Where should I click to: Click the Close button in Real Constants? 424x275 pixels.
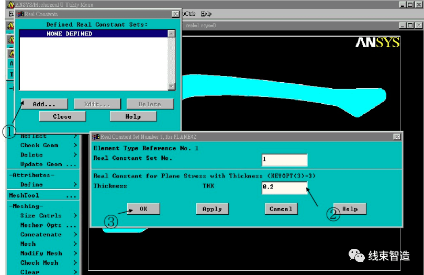pyautogui.click(x=62, y=116)
